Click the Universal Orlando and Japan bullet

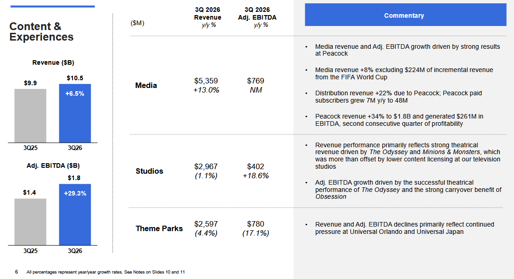(405, 228)
